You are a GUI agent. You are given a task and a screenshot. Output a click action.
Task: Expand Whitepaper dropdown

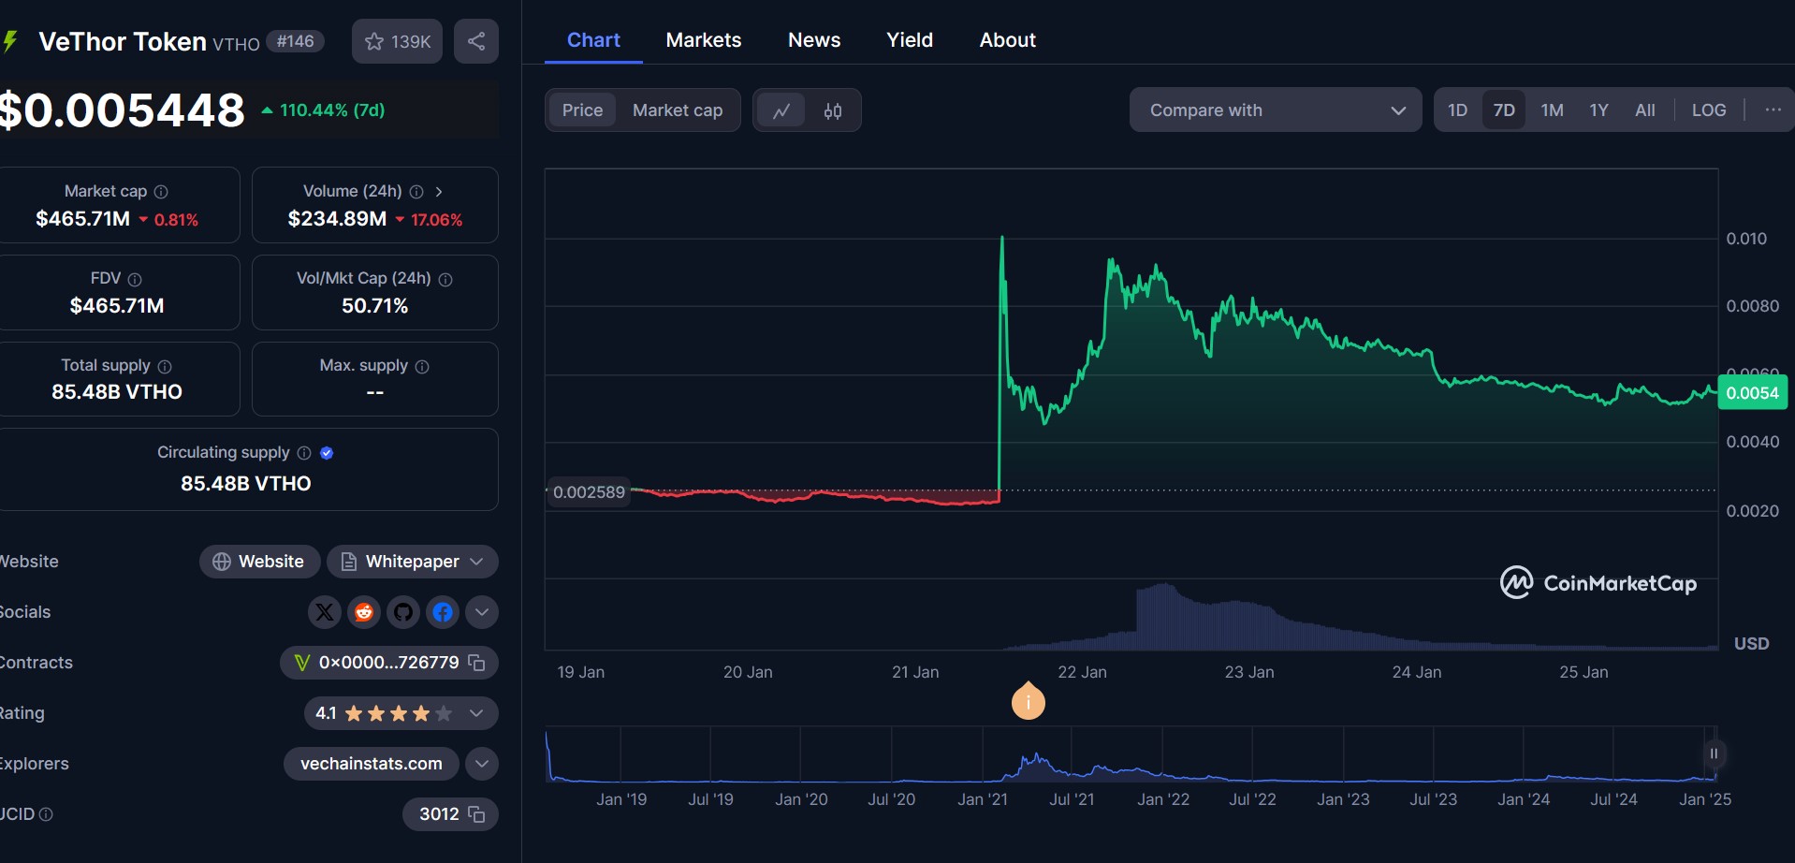point(413,562)
